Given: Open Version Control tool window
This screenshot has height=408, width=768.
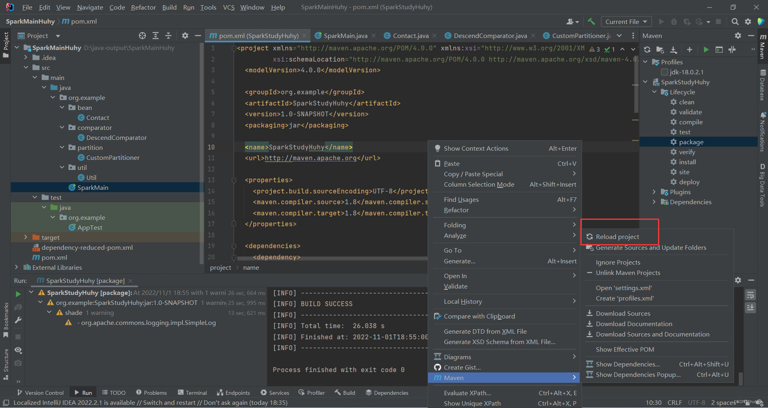Looking at the screenshot, I should (40, 393).
